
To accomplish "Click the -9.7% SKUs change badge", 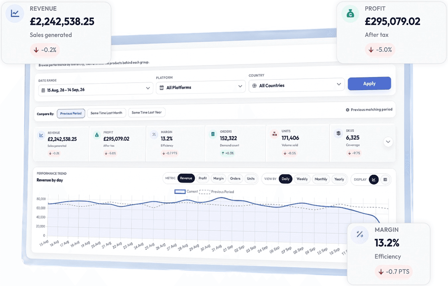I will pyautogui.click(x=354, y=153).
